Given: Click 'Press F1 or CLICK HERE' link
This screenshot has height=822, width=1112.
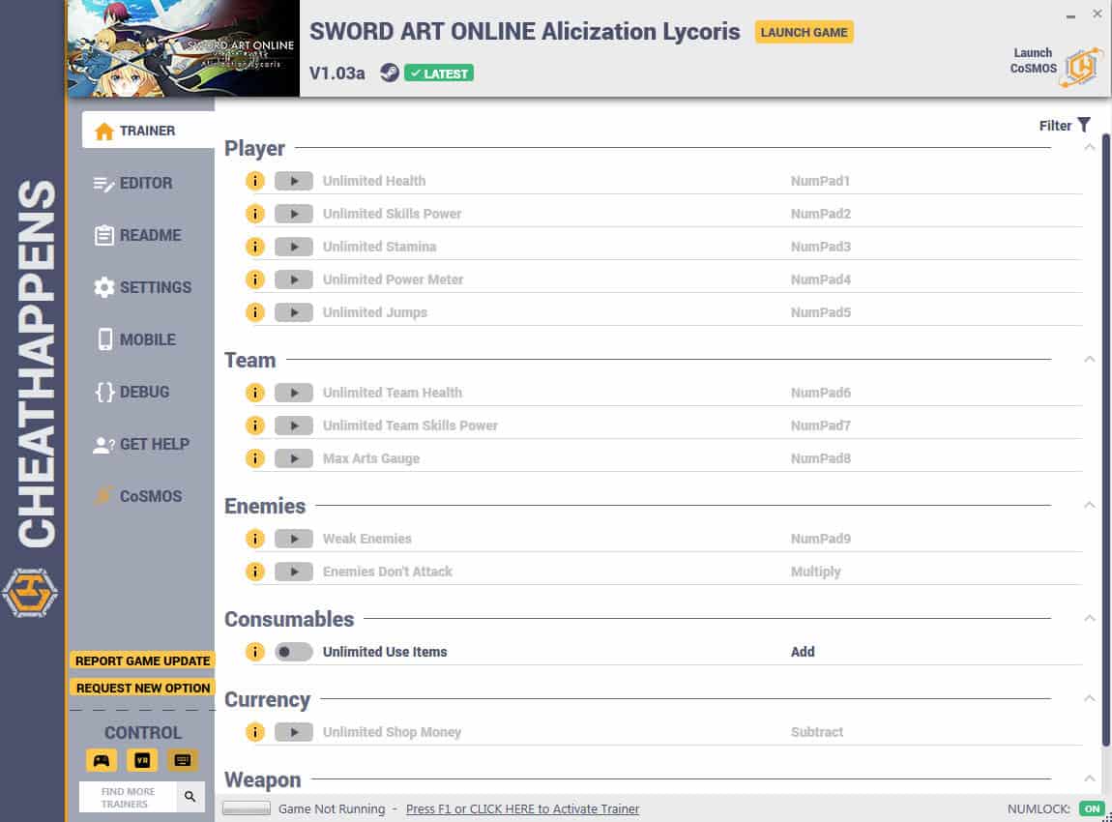Looking at the screenshot, I should [523, 808].
